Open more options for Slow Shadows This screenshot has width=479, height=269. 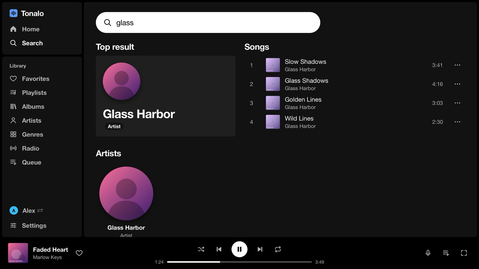tap(457, 65)
